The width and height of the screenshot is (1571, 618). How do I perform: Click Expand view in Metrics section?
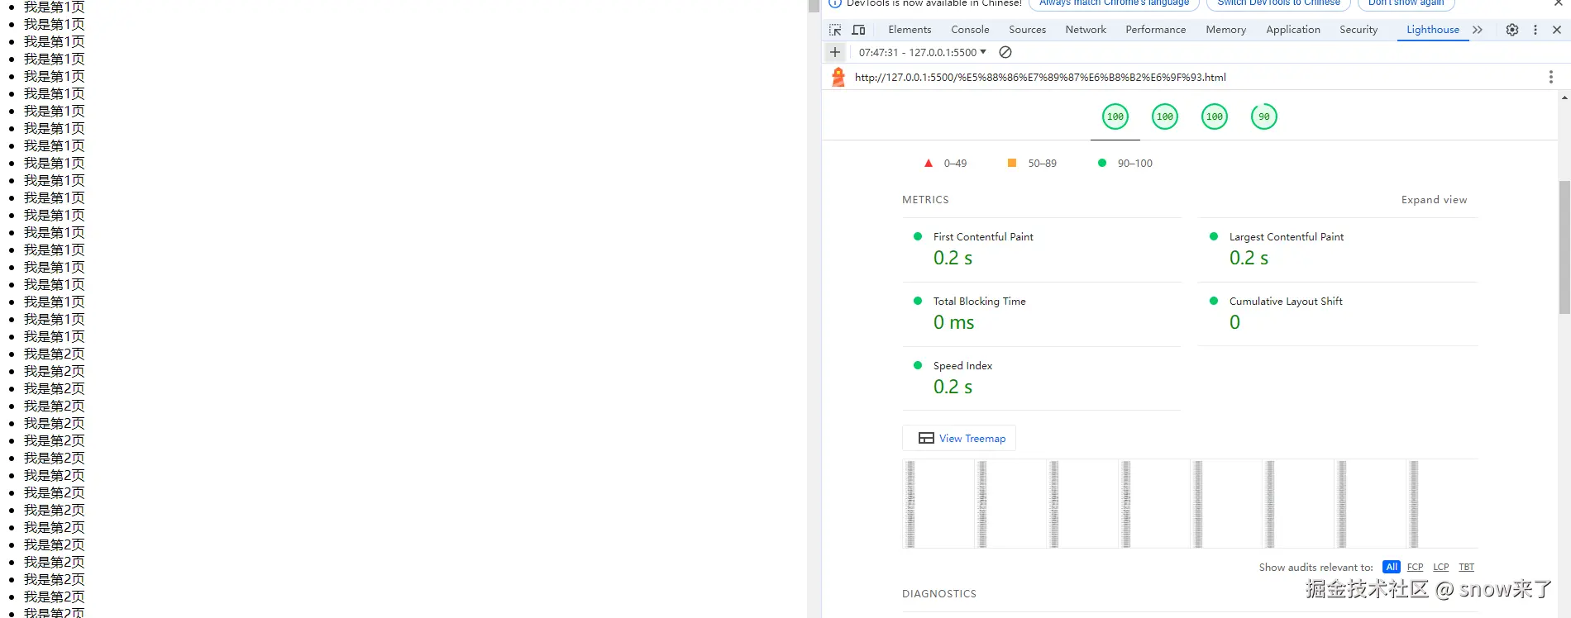click(x=1434, y=200)
